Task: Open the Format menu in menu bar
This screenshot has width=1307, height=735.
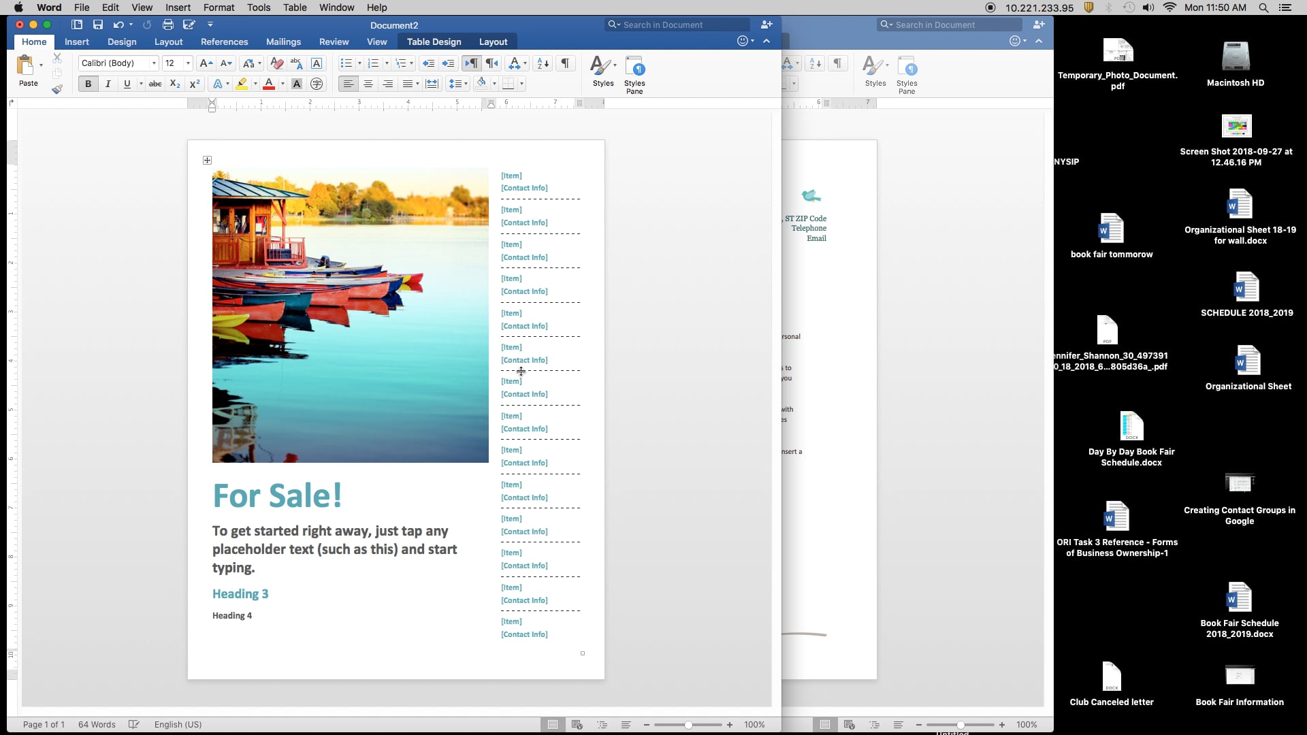Action: click(x=219, y=7)
